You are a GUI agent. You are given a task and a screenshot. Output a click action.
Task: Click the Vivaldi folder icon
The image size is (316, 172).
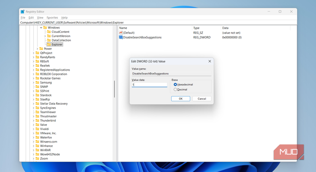pos(37,129)
